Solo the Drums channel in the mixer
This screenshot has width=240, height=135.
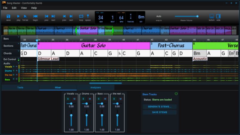click(x=83, y=99)
